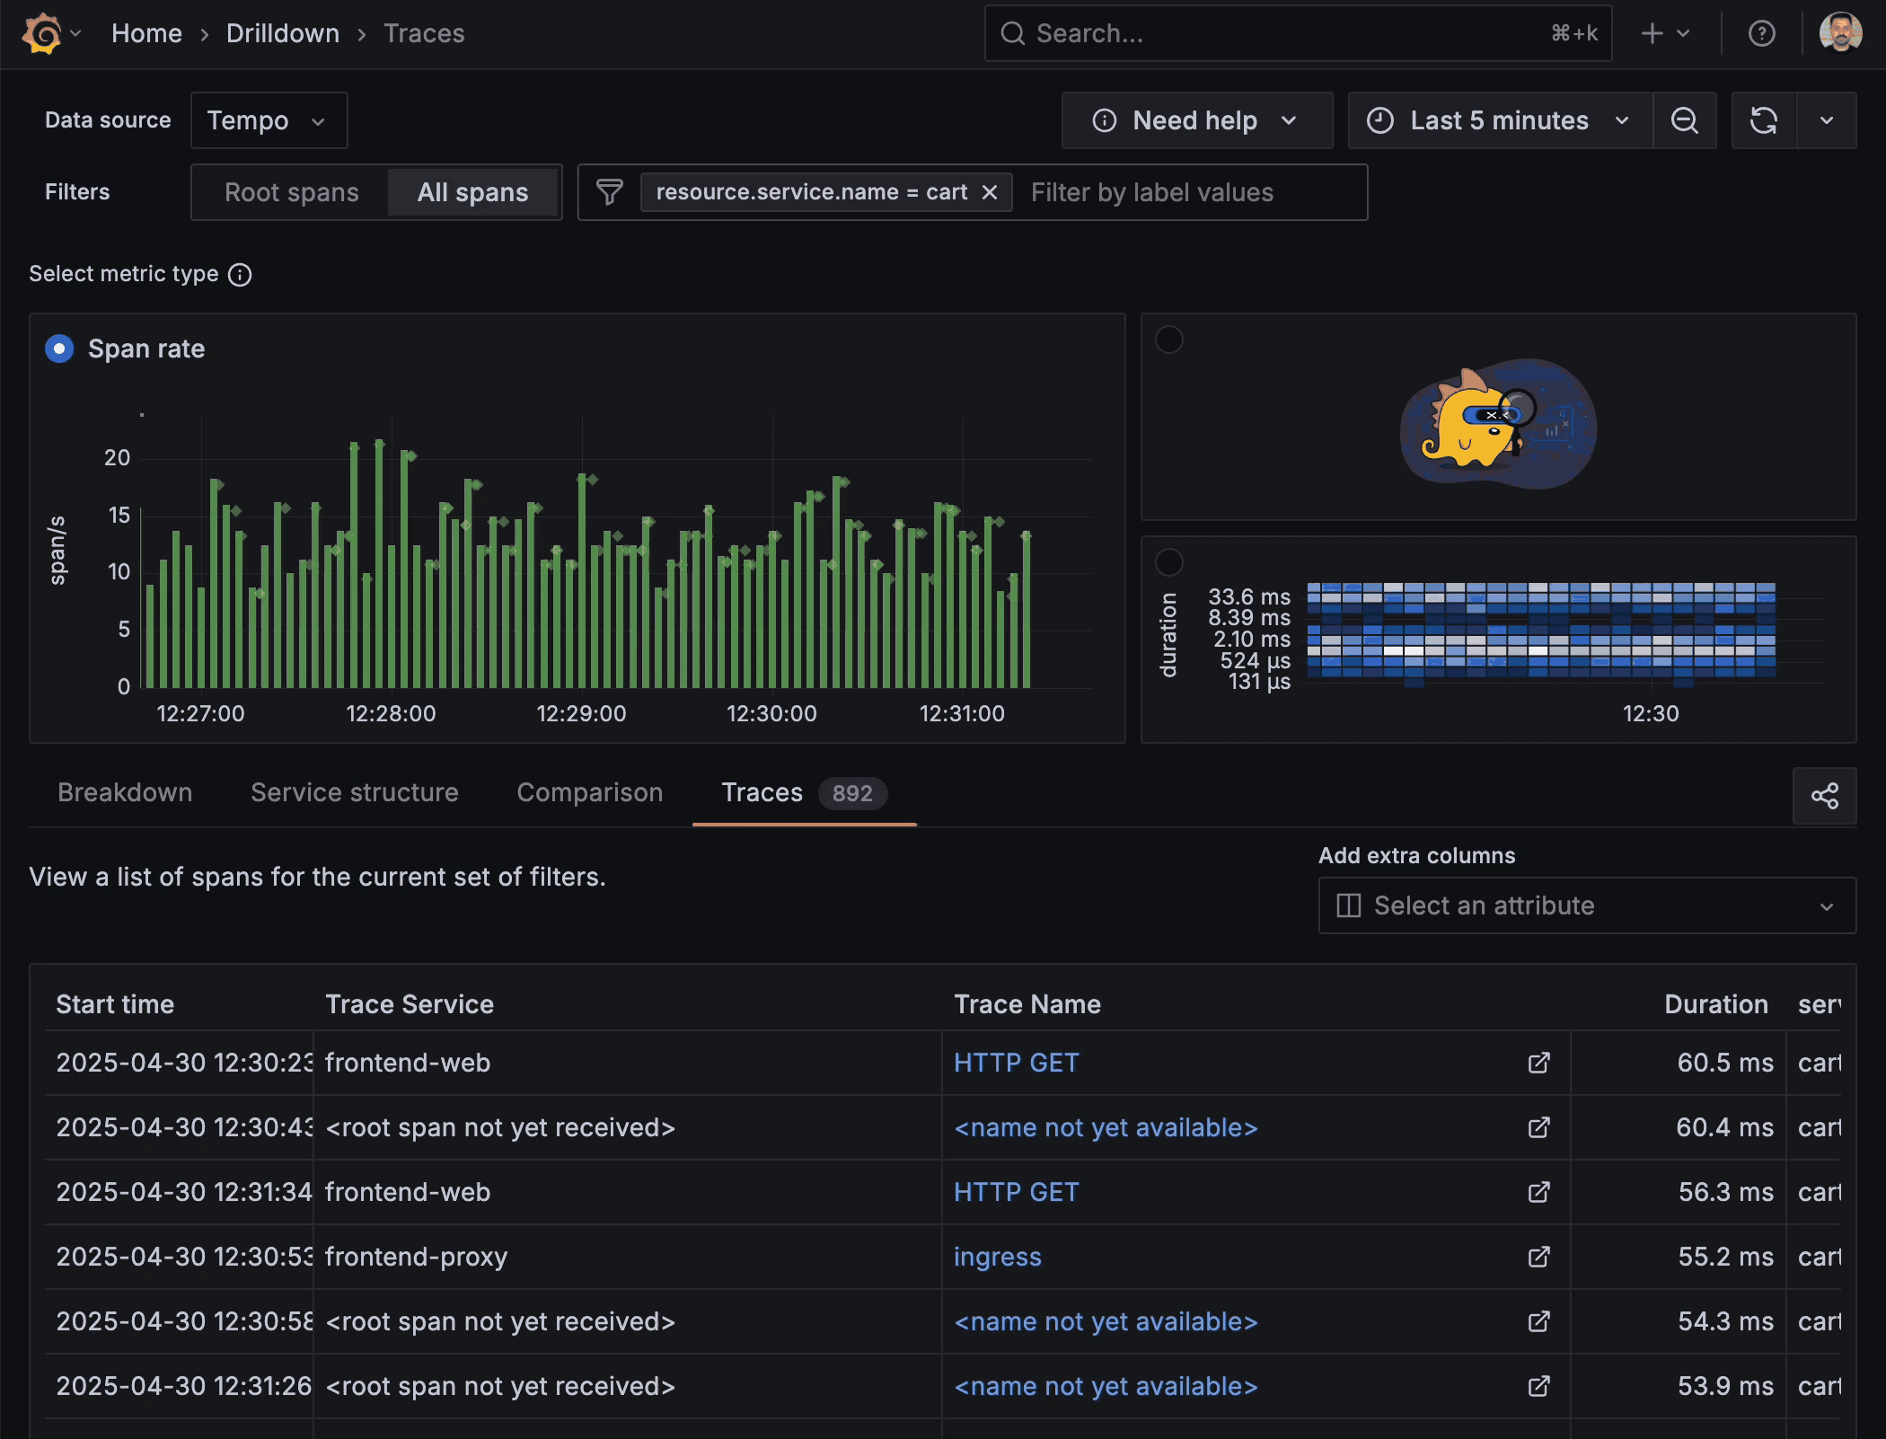Remove the resource.service.name cart filter
Image resolution: width=1886 pixels, height=1439 pixels.
point(991,192)
